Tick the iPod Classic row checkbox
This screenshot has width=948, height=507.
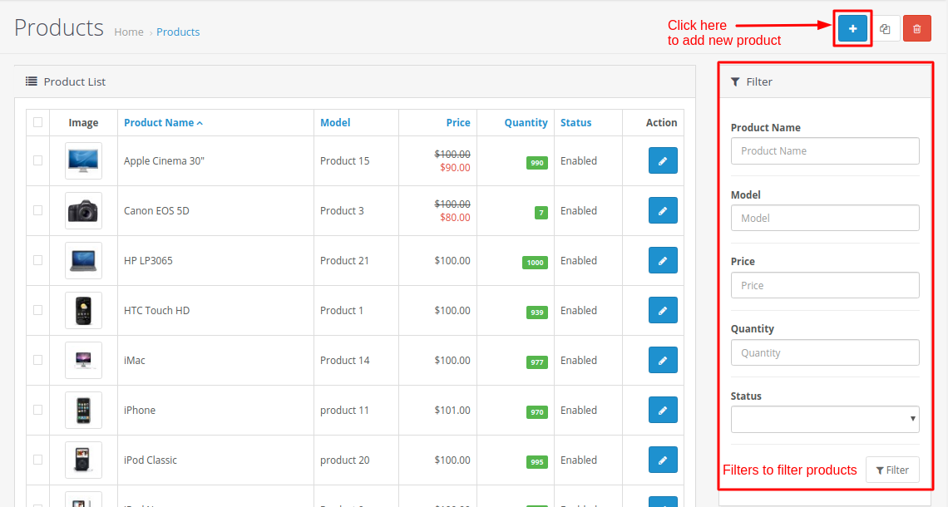pos(38,460)
